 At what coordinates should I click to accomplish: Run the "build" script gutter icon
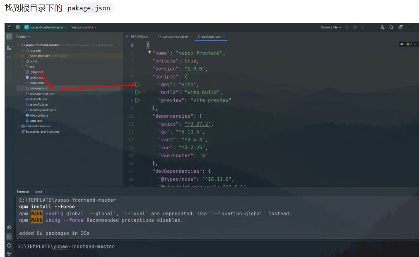[x=137, y=93]
